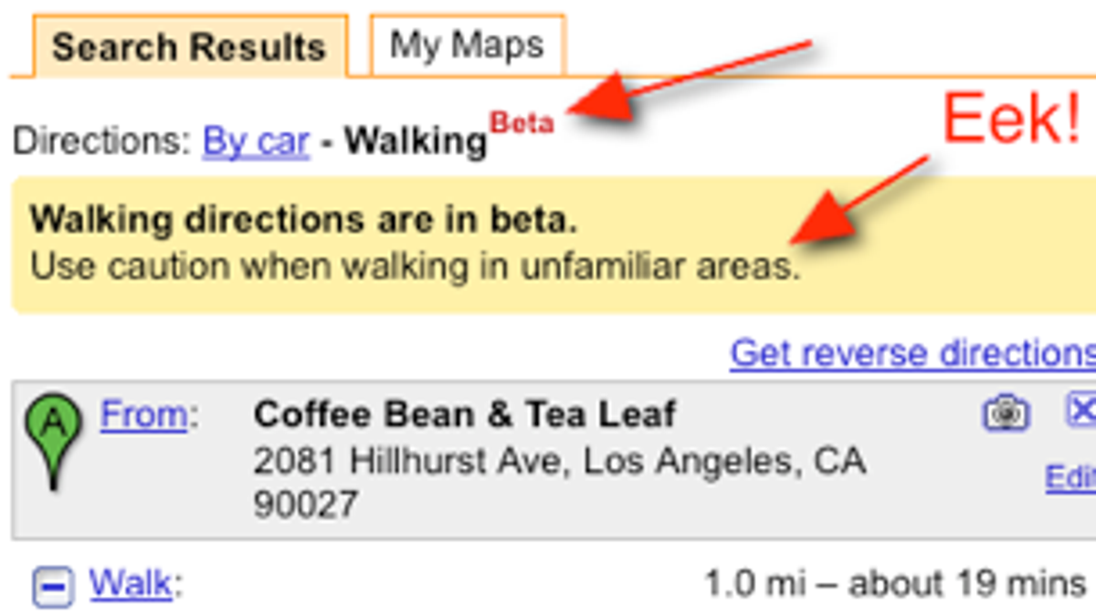The width and height of the screenshot is (1096, 616).
Task: Click the Coffee Bean & Tea Leaf name
Action: pos(465,414)
